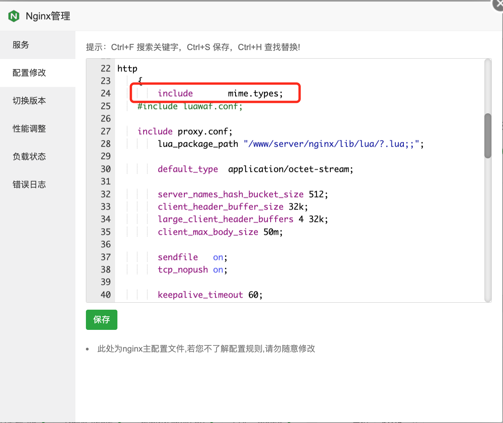Viewport: 503px width, 423px height.
Task: Click the "sendfile on;" line
Action: (192, 257)
